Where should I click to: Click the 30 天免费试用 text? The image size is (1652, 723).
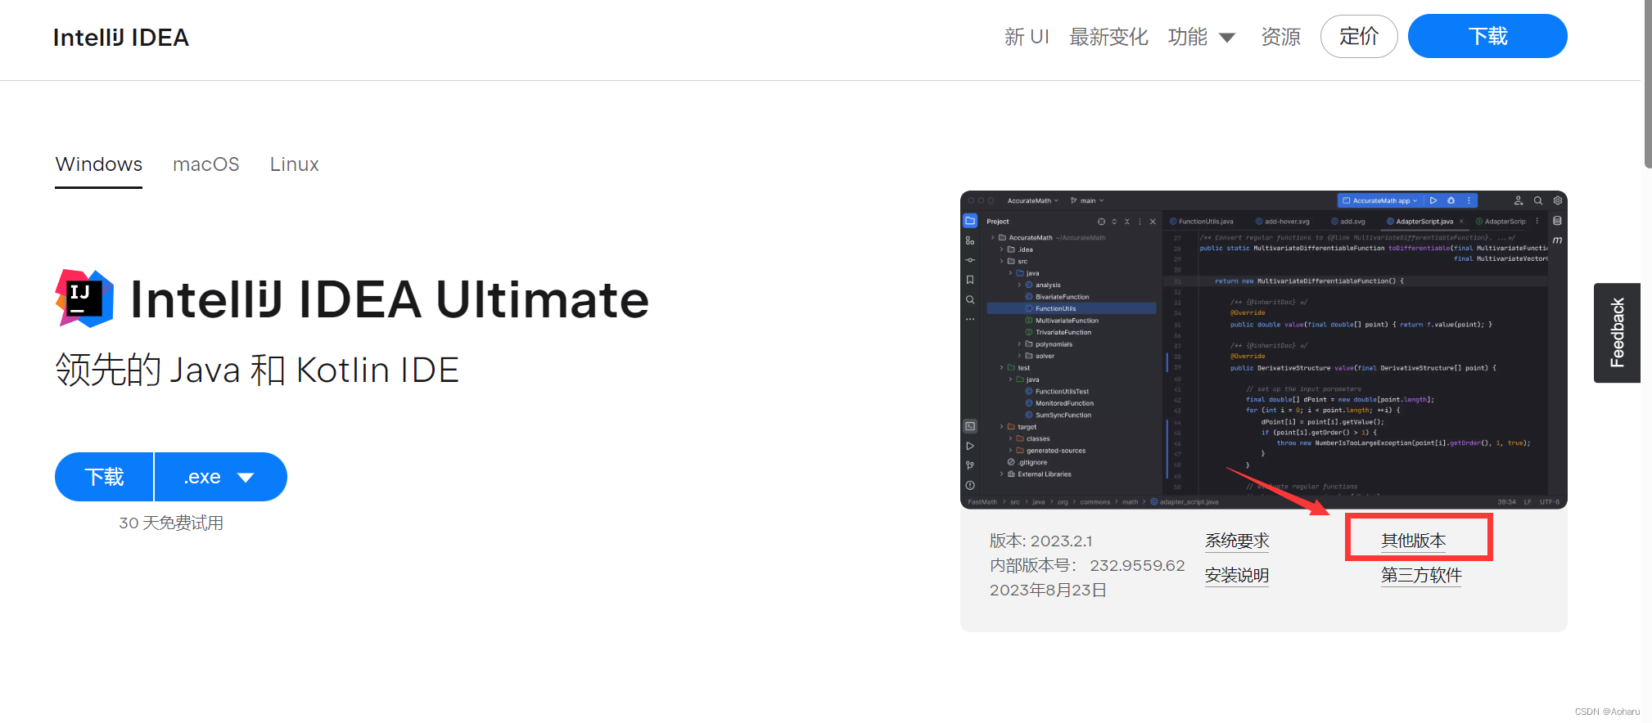click(171, 523)
